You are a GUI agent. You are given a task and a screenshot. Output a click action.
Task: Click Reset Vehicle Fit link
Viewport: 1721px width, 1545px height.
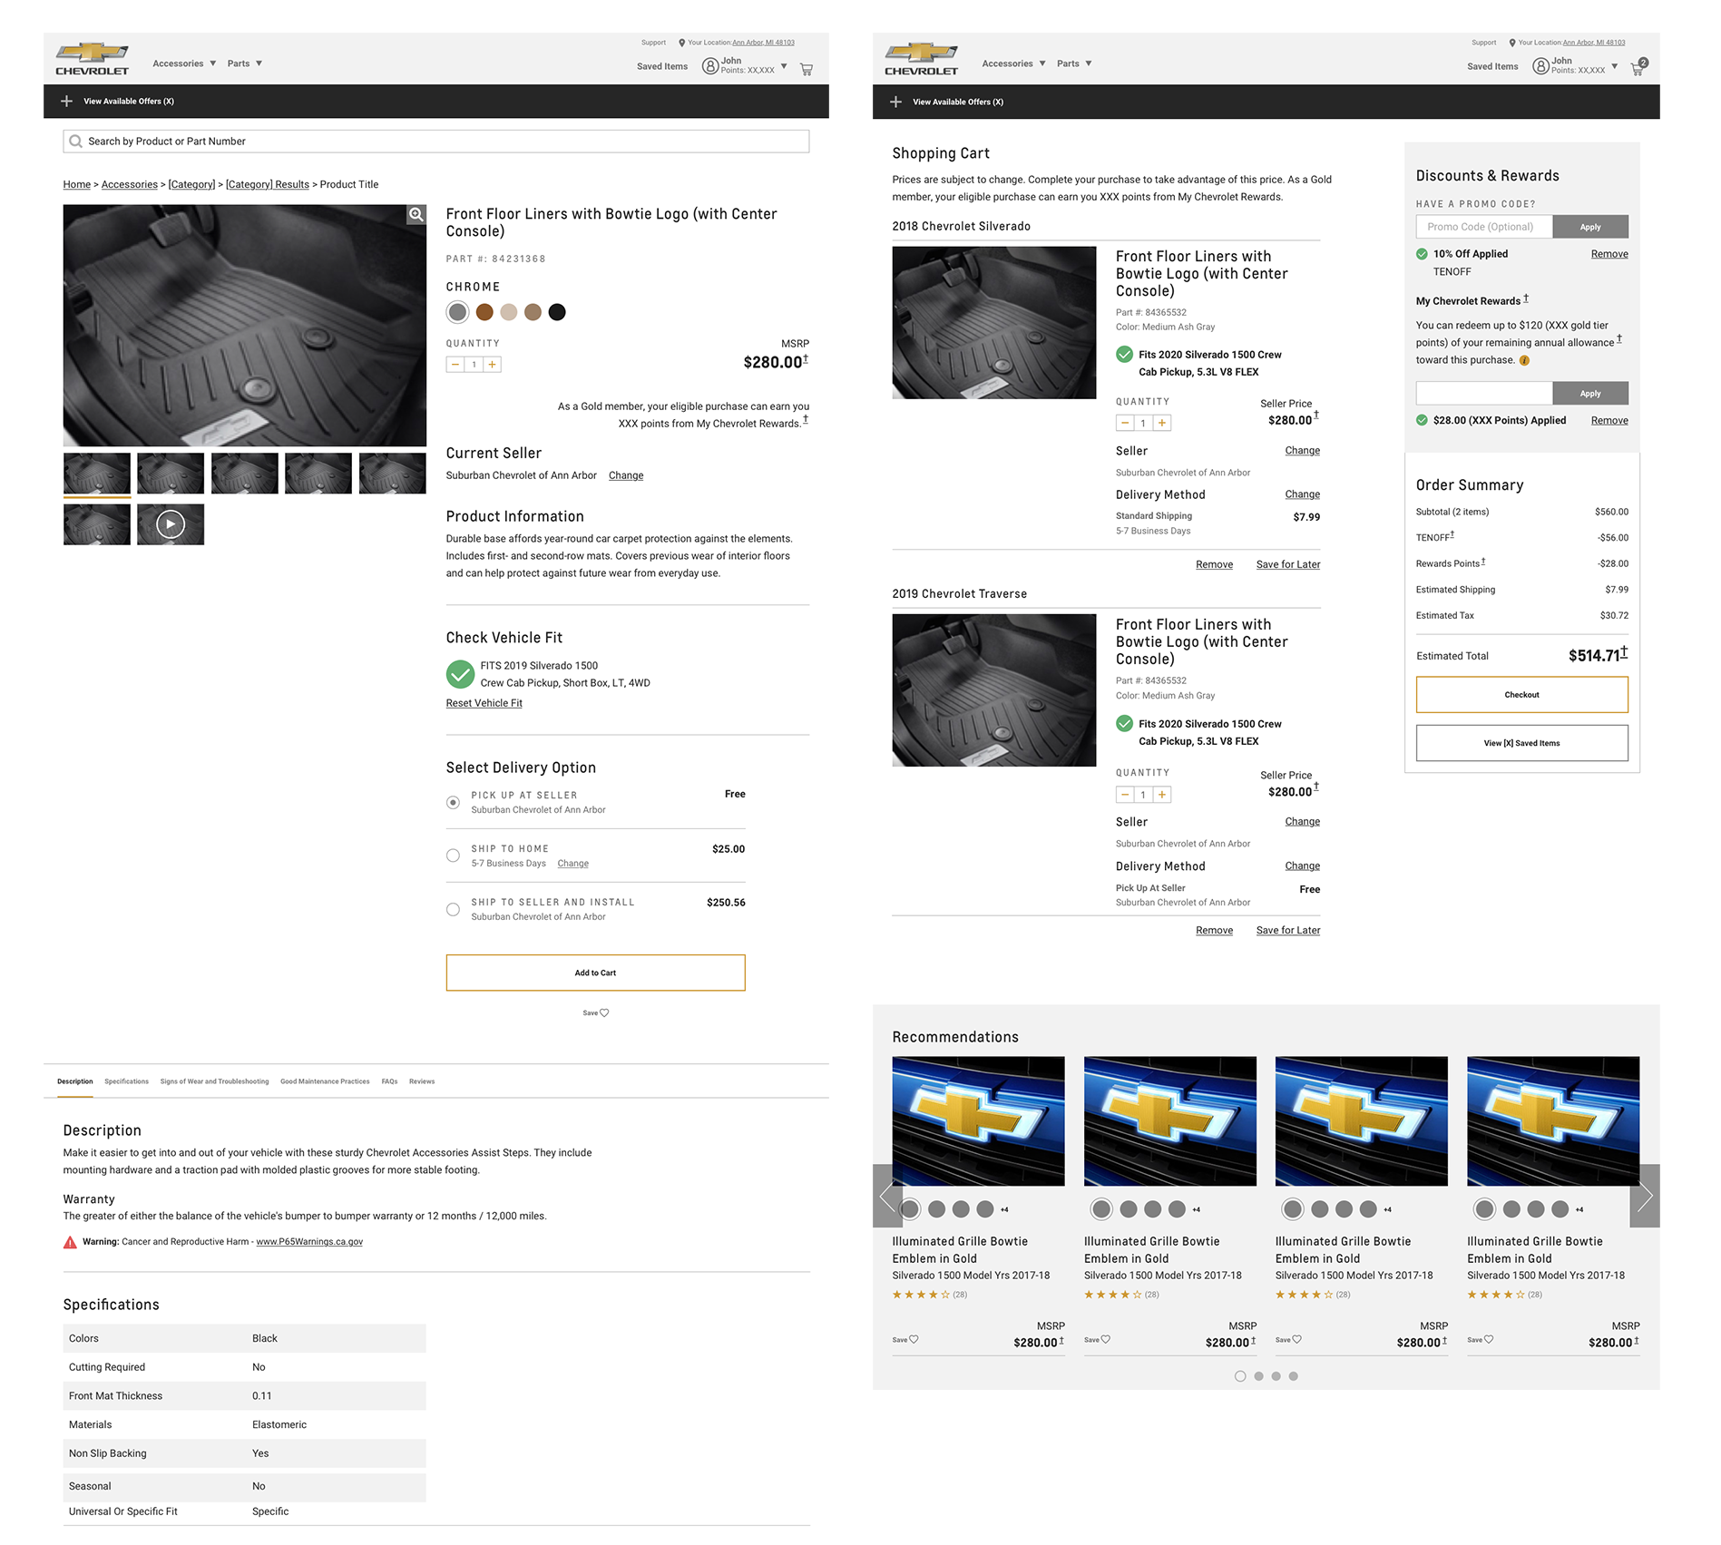(x=484, y=703)
